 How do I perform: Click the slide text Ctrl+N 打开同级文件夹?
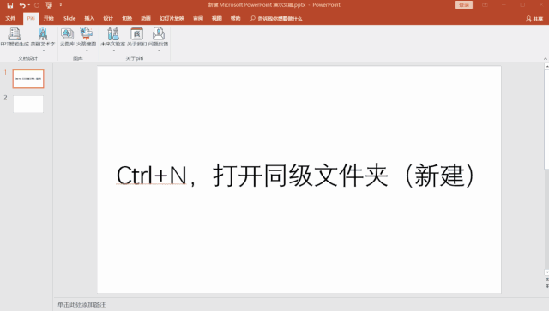(295, 176)
